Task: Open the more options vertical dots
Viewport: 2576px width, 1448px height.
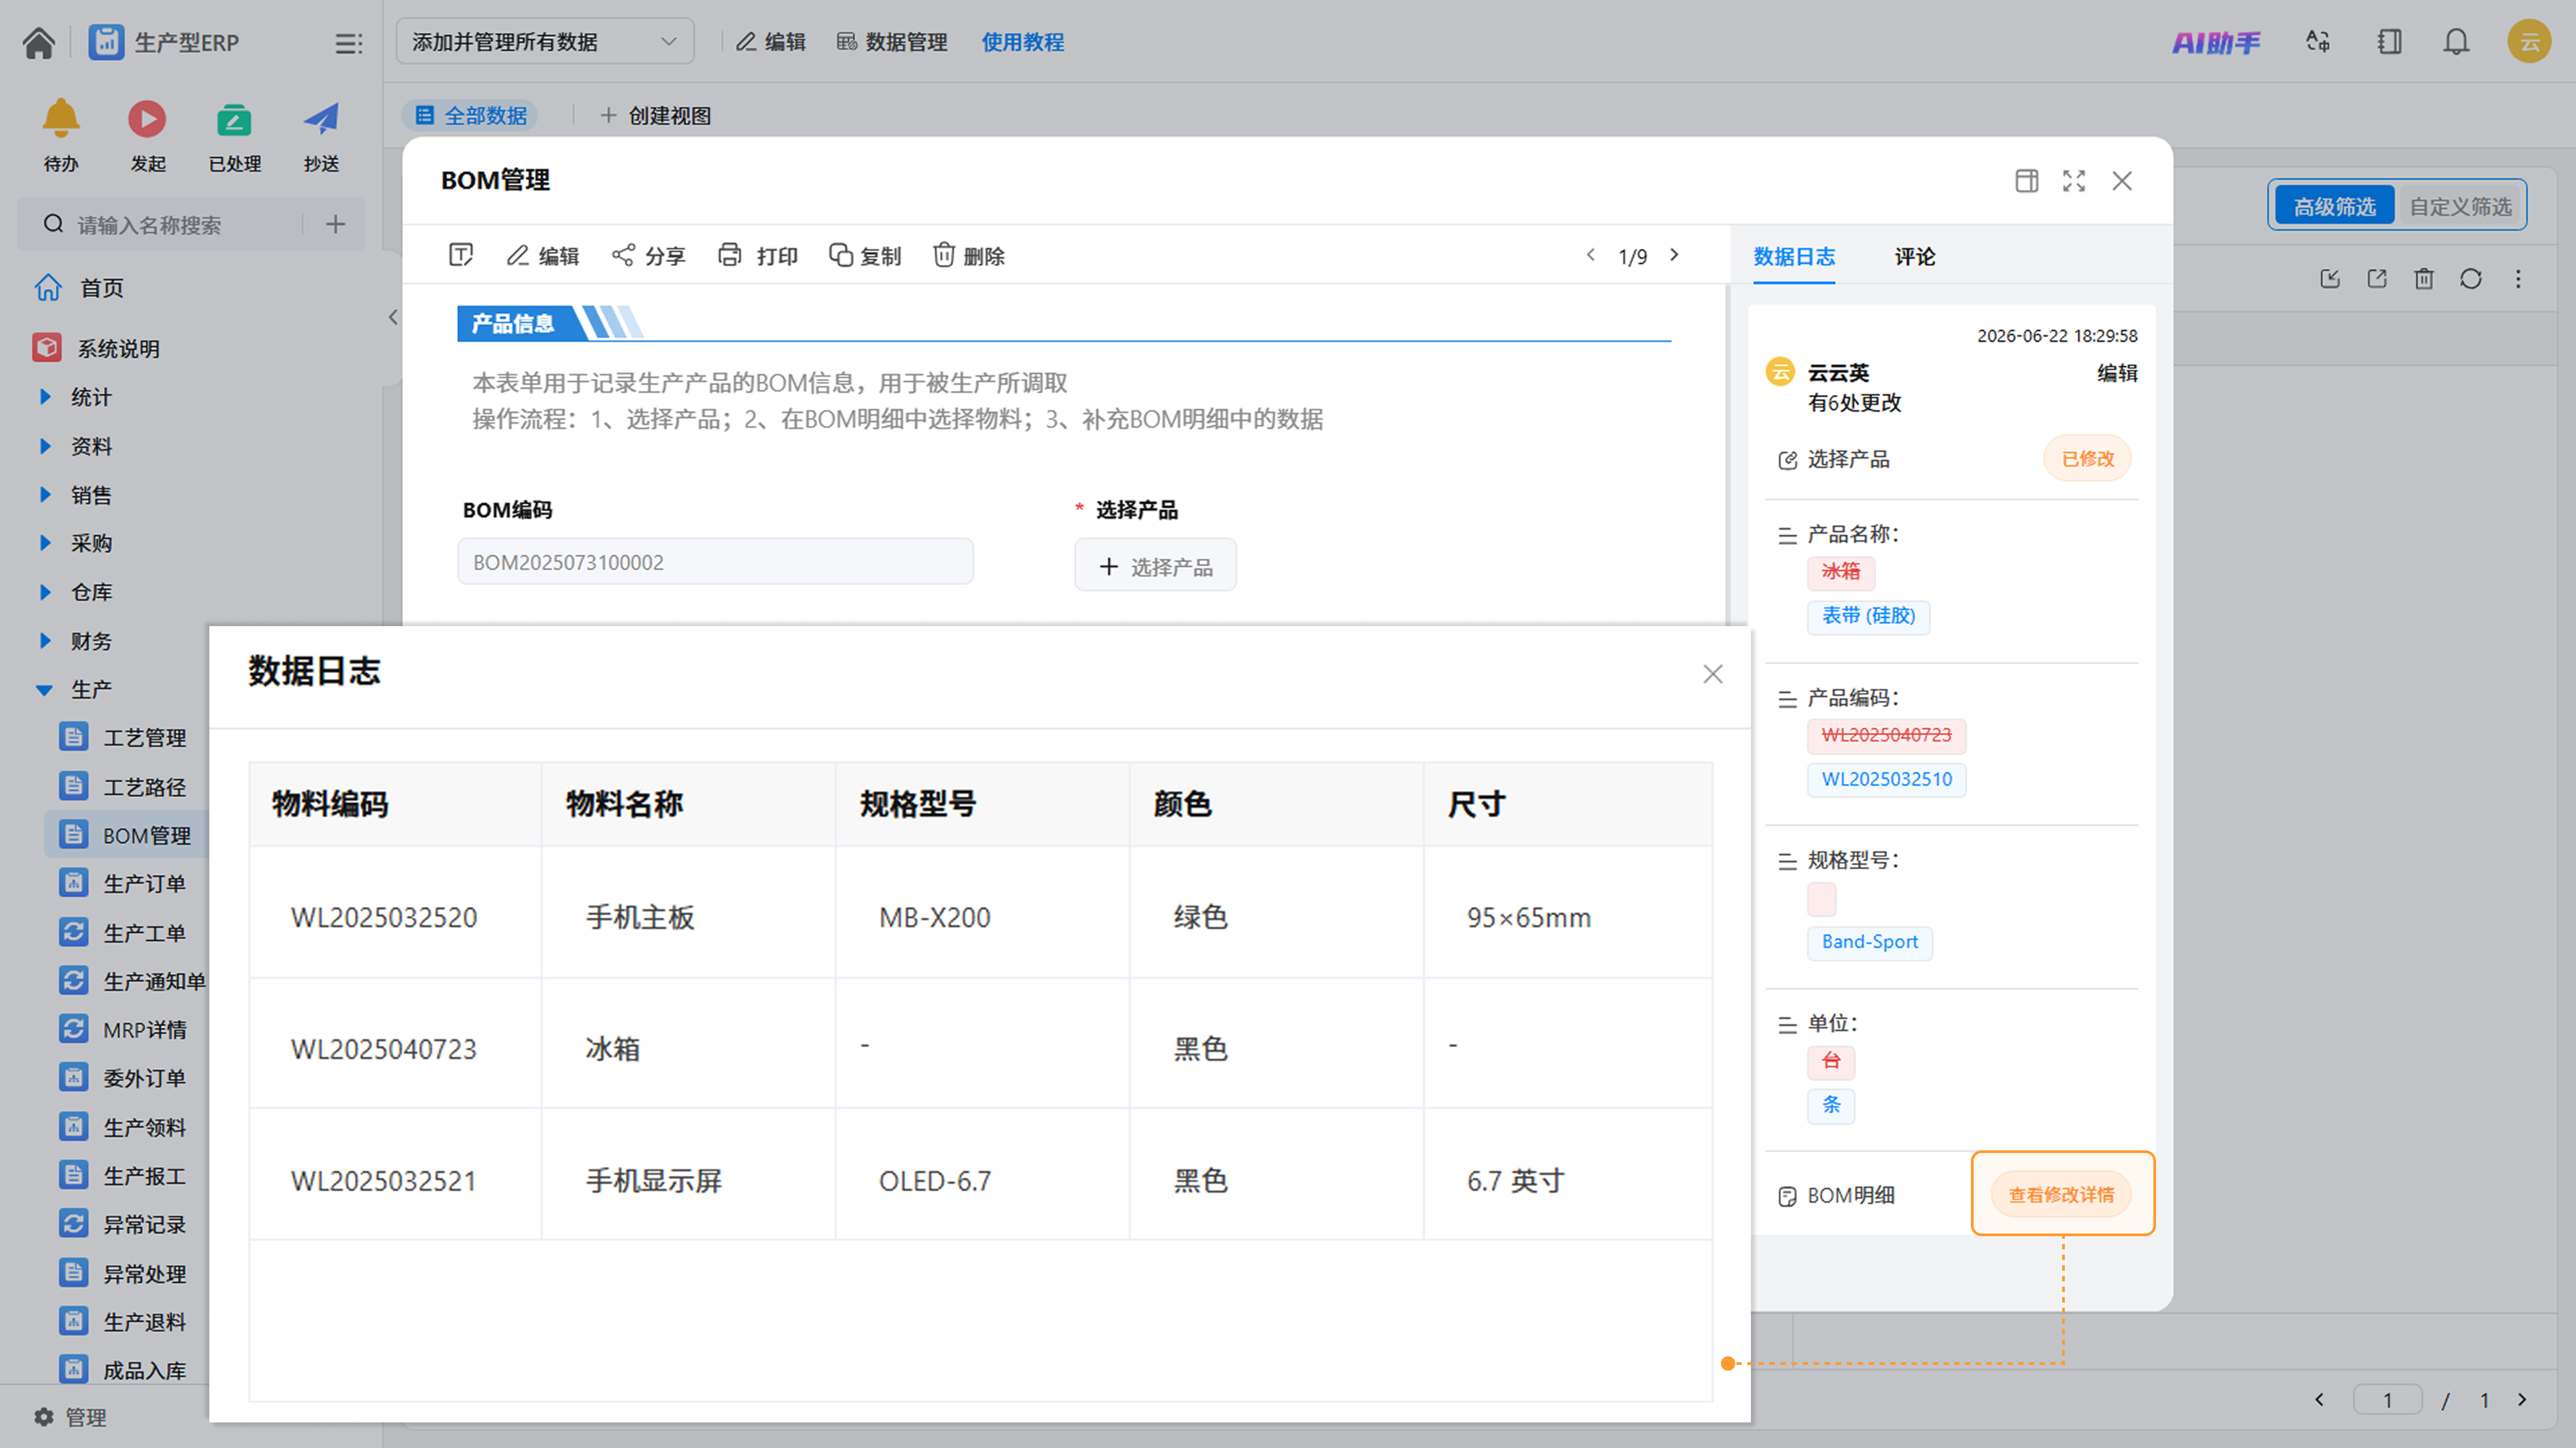Action: (x=2518, y=279)
